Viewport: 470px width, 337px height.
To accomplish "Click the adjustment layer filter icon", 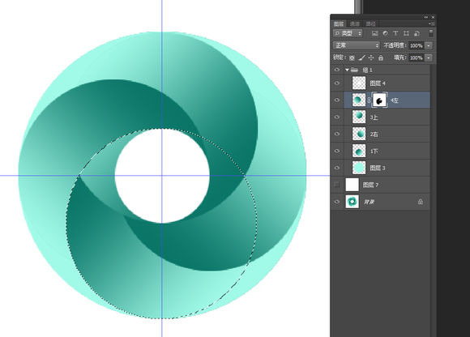I will coord(385,33).
